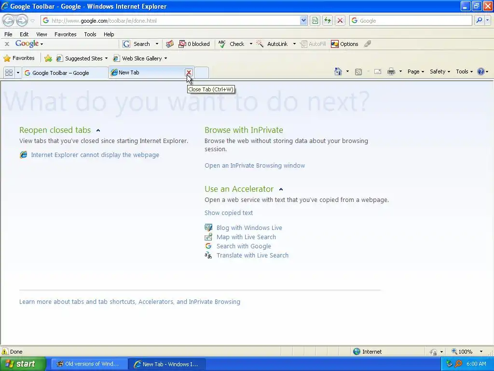Select the New Tab tab
The width and height of the screenshot is (494, 371).
coord(147,72)
